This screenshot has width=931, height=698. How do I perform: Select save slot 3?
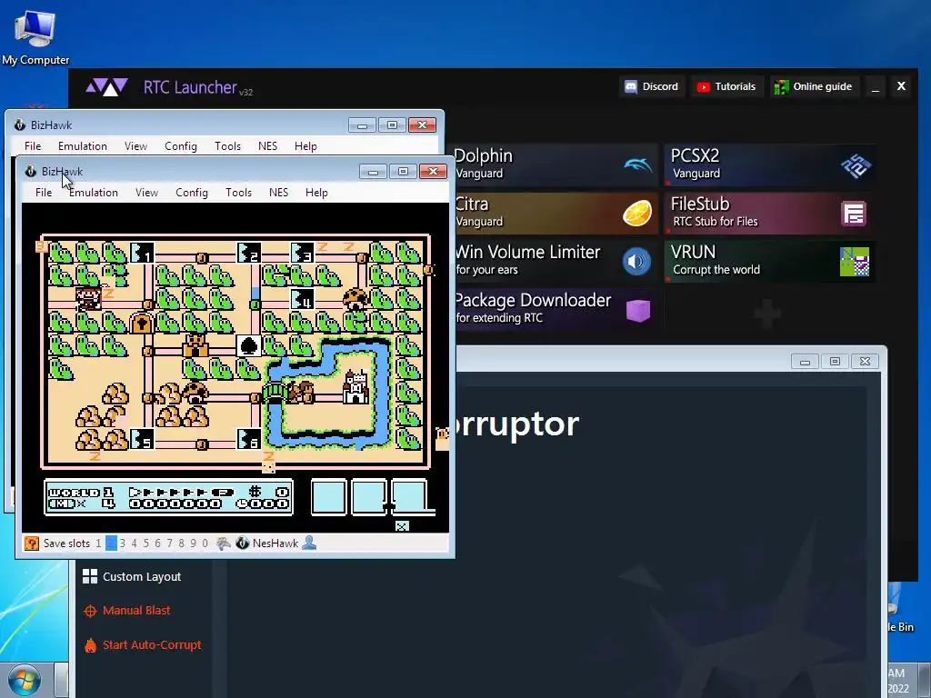123,543
